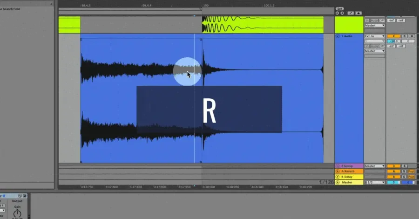
Task: Click the device's hot-swap preset icon
Action: pos(20,196)
